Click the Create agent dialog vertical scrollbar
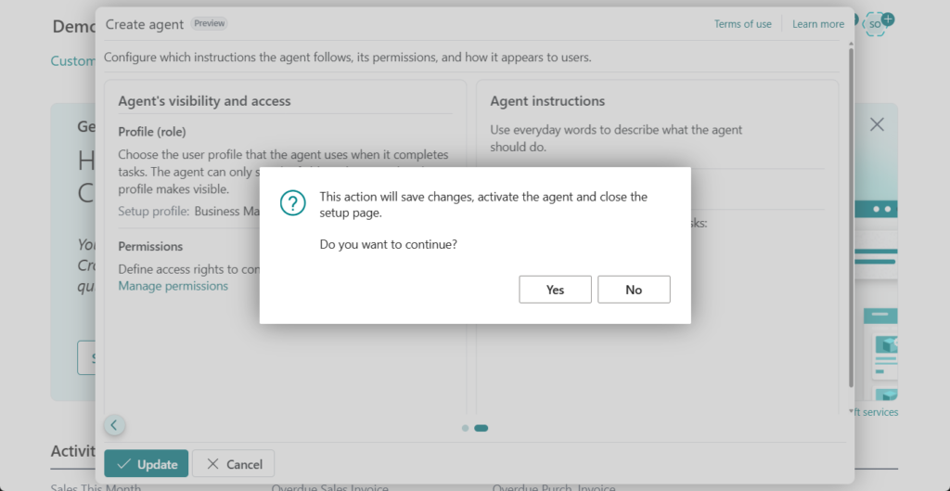Image resolution: width=950 pixels, height=491 pixels. coord(851,213)
